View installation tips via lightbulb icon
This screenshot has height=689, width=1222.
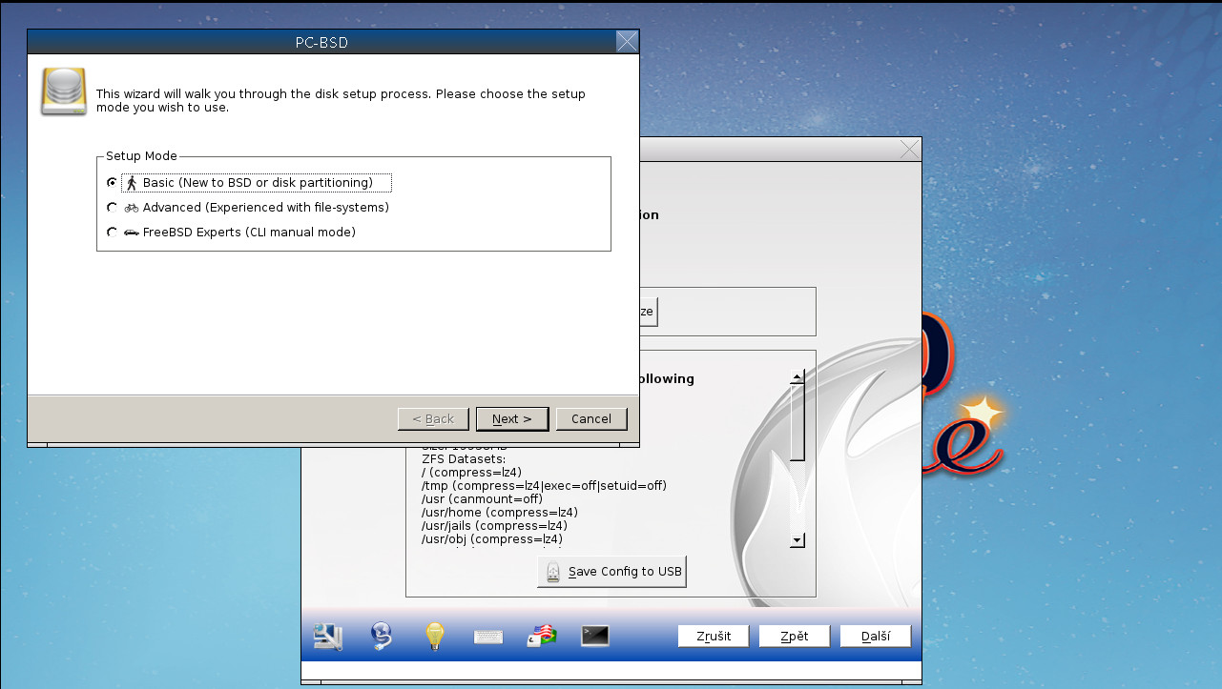tap(434, 636)
